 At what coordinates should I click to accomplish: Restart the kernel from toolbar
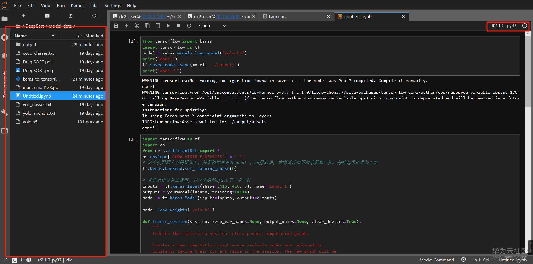tap(189, 26)
